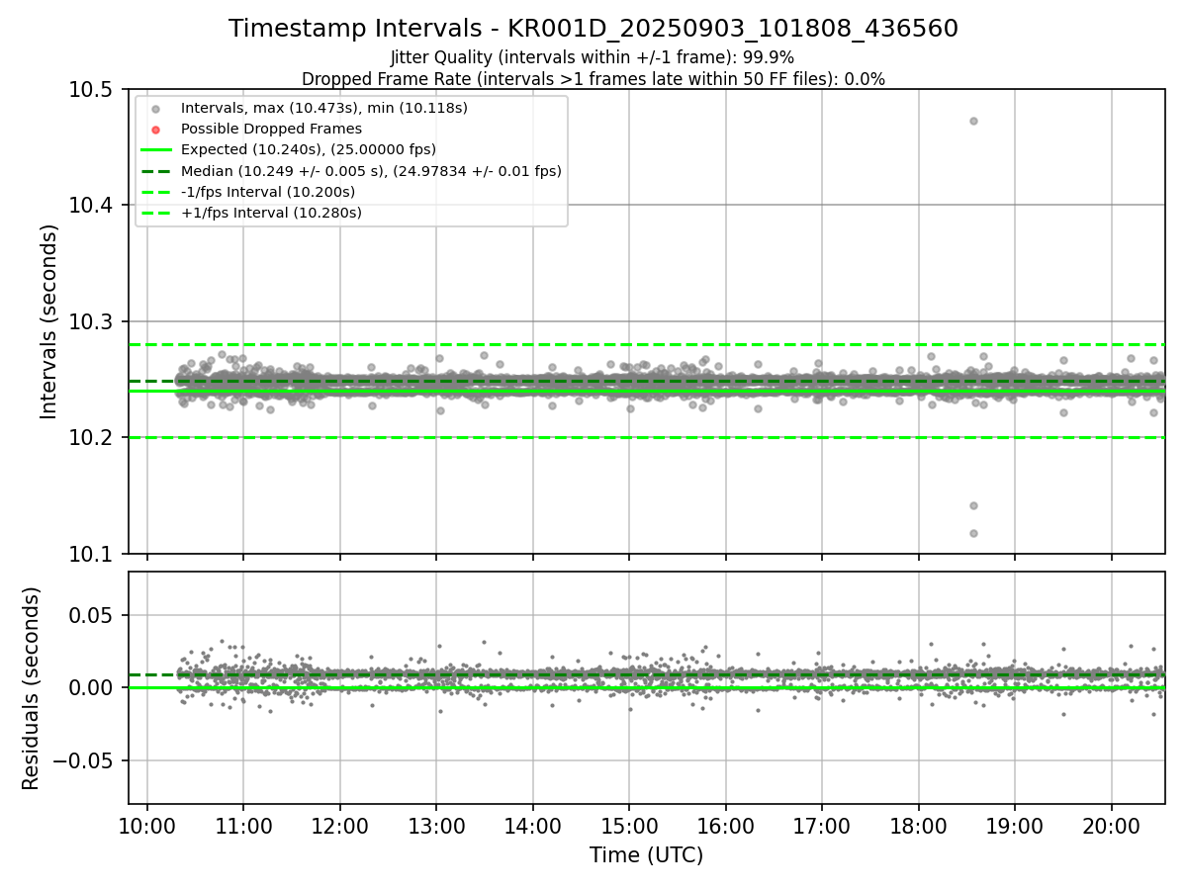Screen dimensions: 1187x890
Task: Click the x-axis tick label '19:00'
Action: pos(1015,825)
